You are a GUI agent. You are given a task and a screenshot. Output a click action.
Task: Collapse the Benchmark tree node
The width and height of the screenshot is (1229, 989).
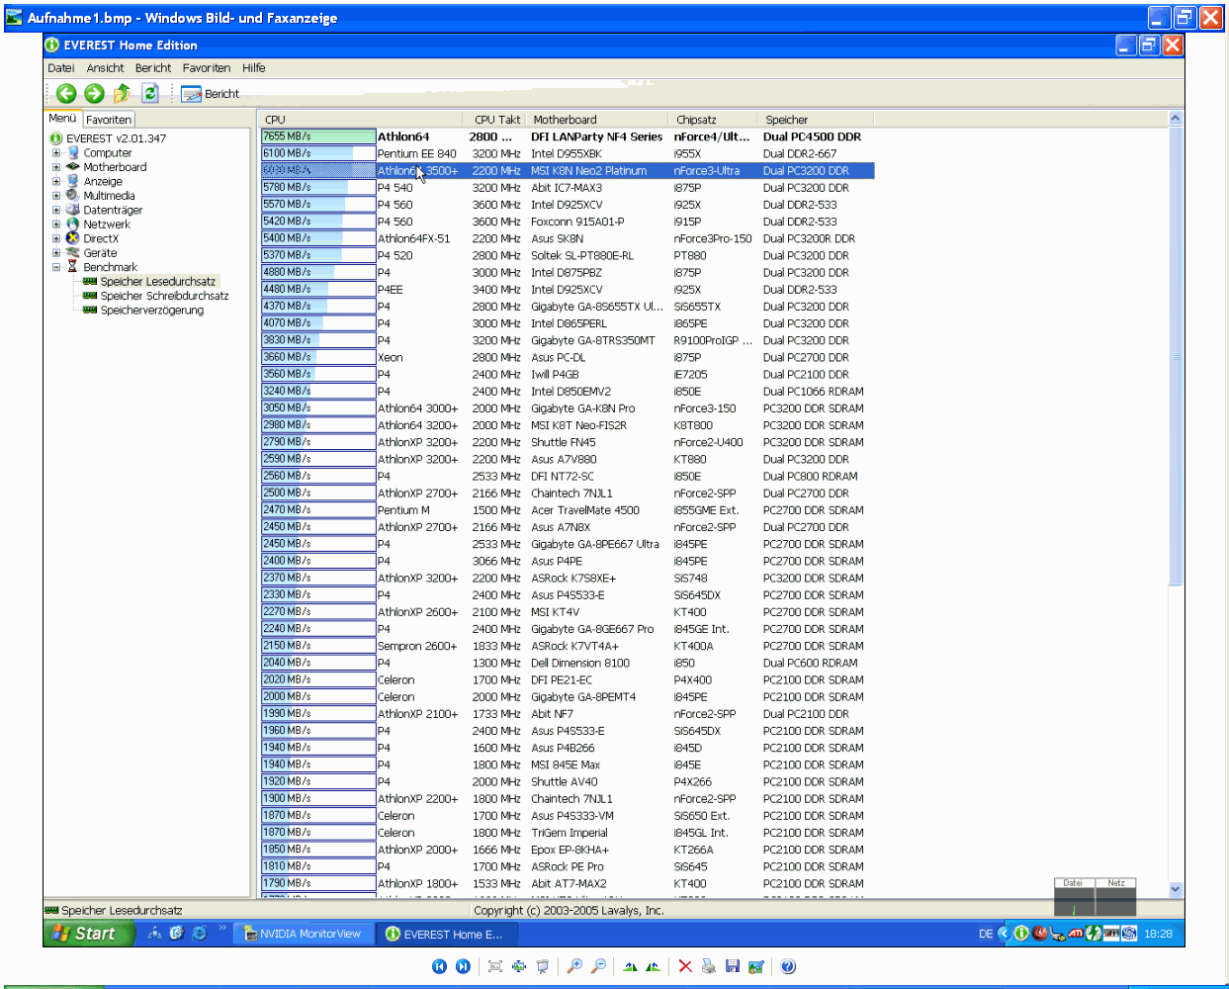[x=56, y=267]
